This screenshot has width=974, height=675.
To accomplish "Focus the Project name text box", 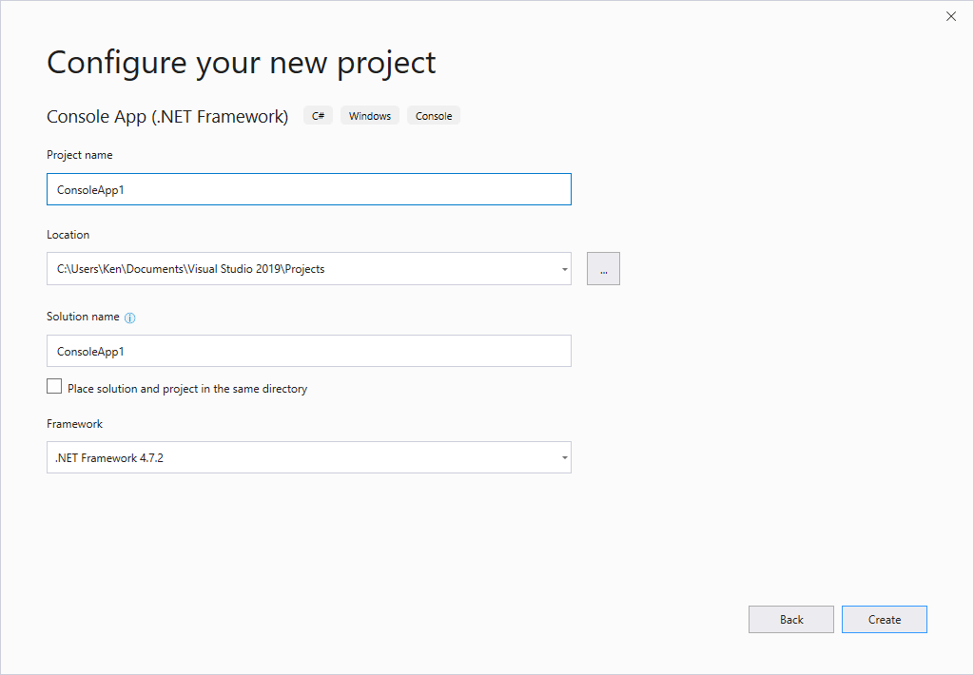I will (x=309, y=189).
